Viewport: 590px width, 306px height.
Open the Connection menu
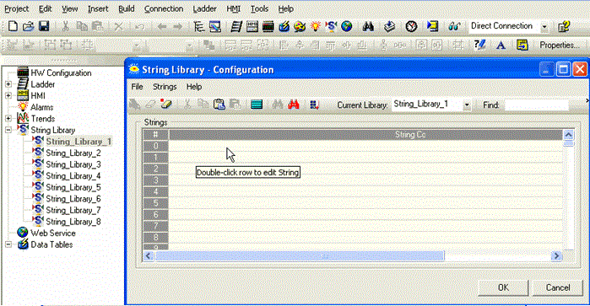click(x=164, y=8)
